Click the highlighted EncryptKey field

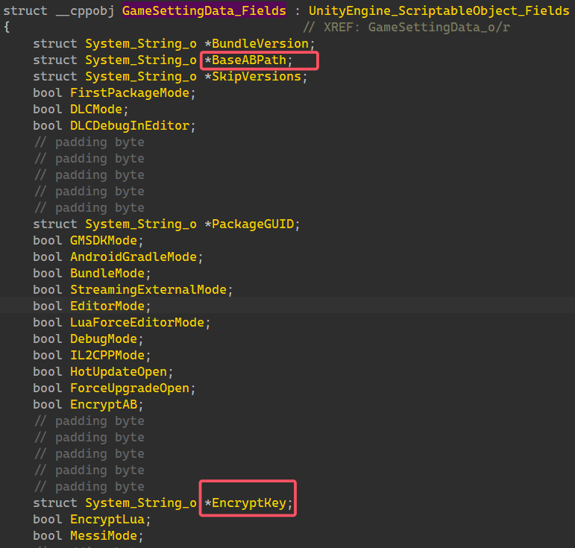click(252, 503)
